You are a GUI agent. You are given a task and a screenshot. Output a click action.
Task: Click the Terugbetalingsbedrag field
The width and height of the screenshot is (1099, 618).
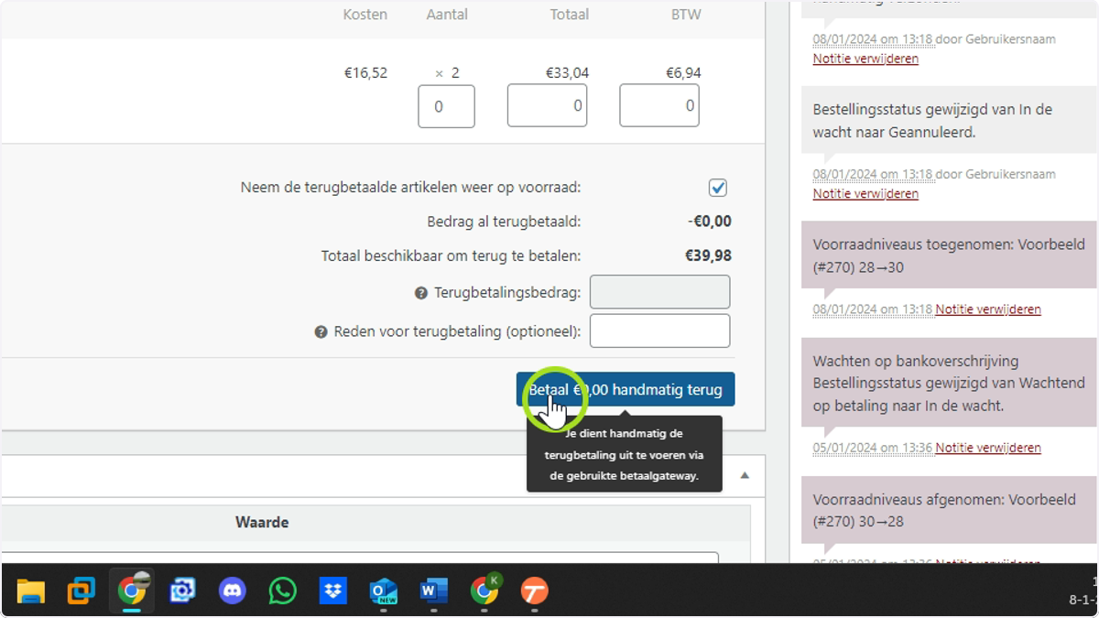point(660,292)
